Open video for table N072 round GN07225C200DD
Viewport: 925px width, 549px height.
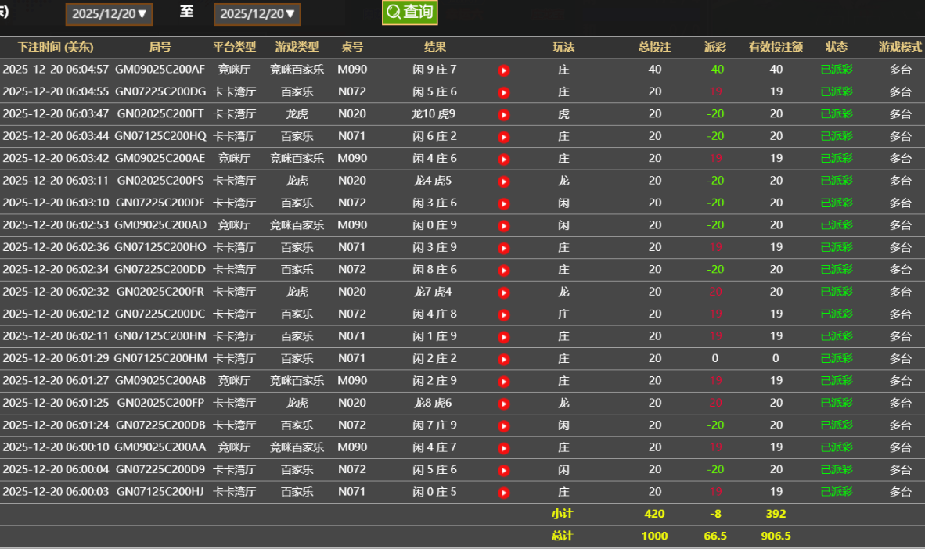(x=504, y=270)
